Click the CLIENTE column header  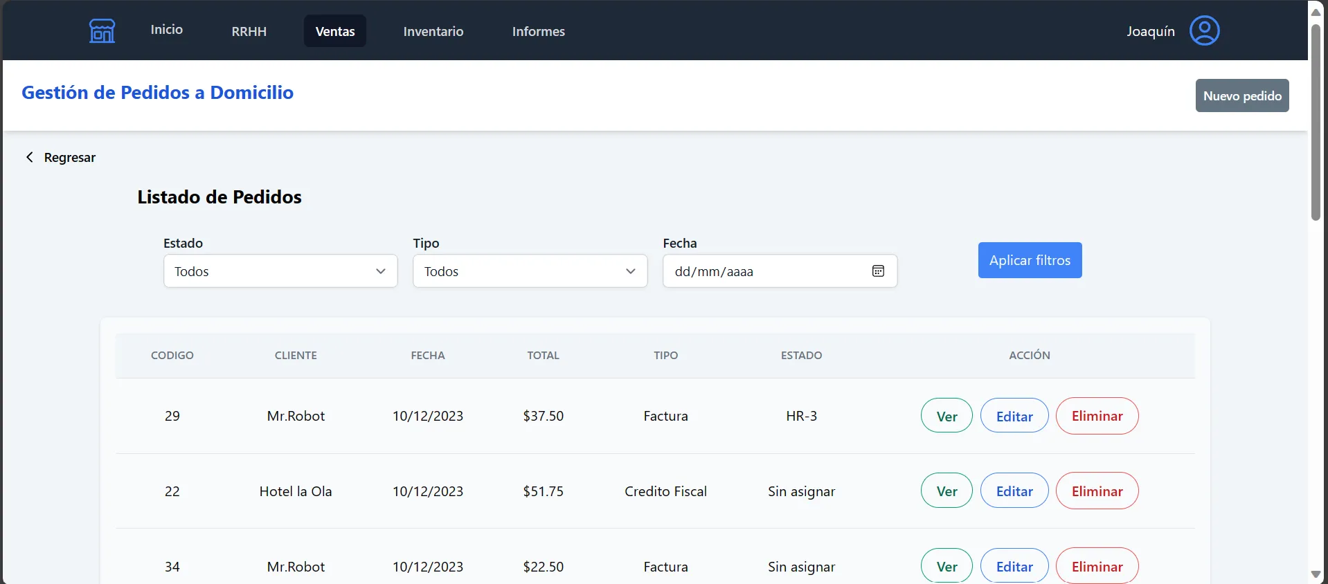pyautogui.click(x=296, y=355)
